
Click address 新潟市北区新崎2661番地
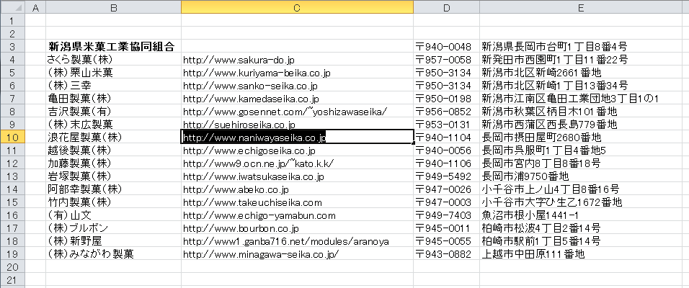541,73
